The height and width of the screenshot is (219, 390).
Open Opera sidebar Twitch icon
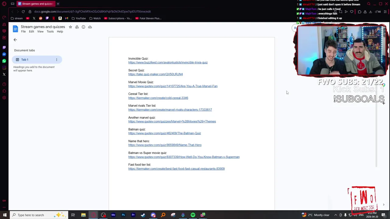[4, 47]
